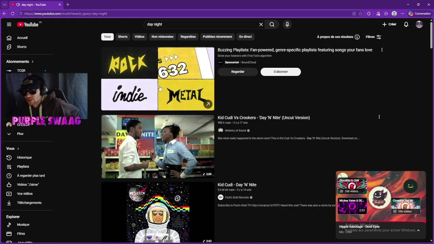Viewport: 434px width, 244px height.
Task: Open the media control music icon
Action: (x=378, y=14)
